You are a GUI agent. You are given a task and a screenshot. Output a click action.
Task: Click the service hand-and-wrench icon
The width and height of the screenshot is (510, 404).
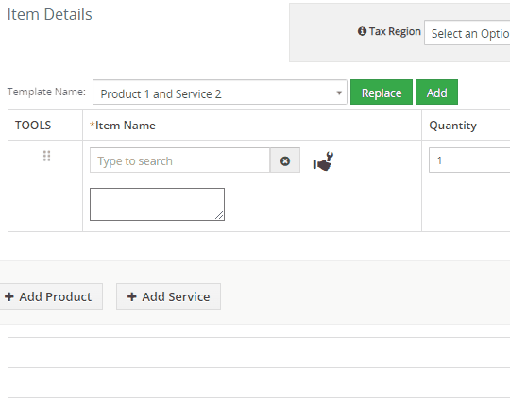pyautogui.click(x=323, y=161)
